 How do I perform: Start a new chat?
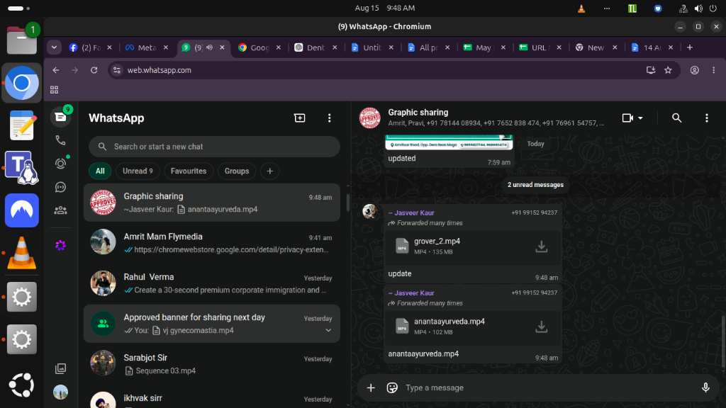[300, 118]
